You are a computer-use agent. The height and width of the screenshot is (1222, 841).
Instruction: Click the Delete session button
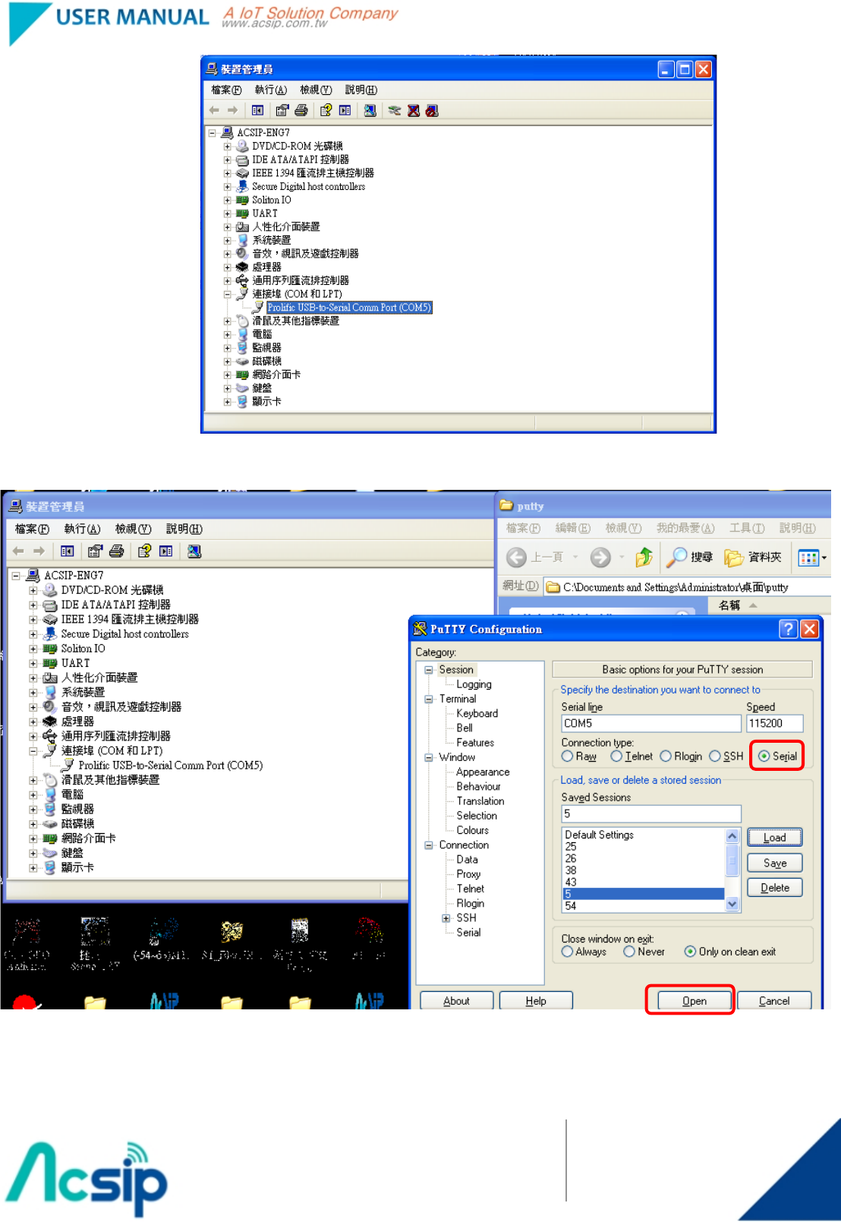[775, 888]
